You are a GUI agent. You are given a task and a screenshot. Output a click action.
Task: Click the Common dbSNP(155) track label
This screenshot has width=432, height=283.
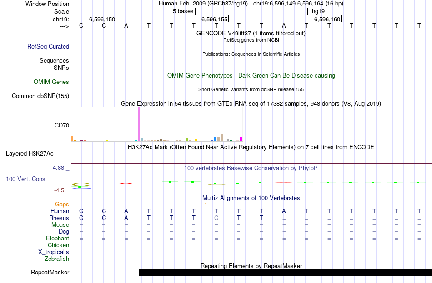click(40, 96)
